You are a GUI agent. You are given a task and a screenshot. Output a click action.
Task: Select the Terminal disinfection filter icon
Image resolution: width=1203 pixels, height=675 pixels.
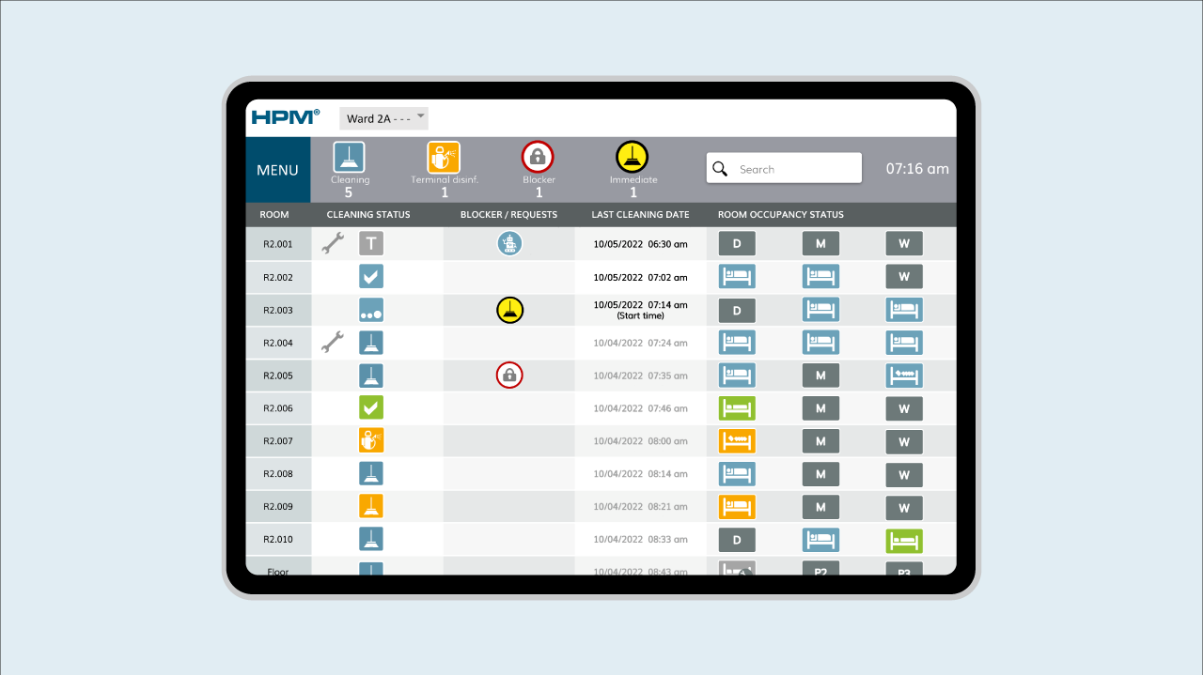coord(444,157)
